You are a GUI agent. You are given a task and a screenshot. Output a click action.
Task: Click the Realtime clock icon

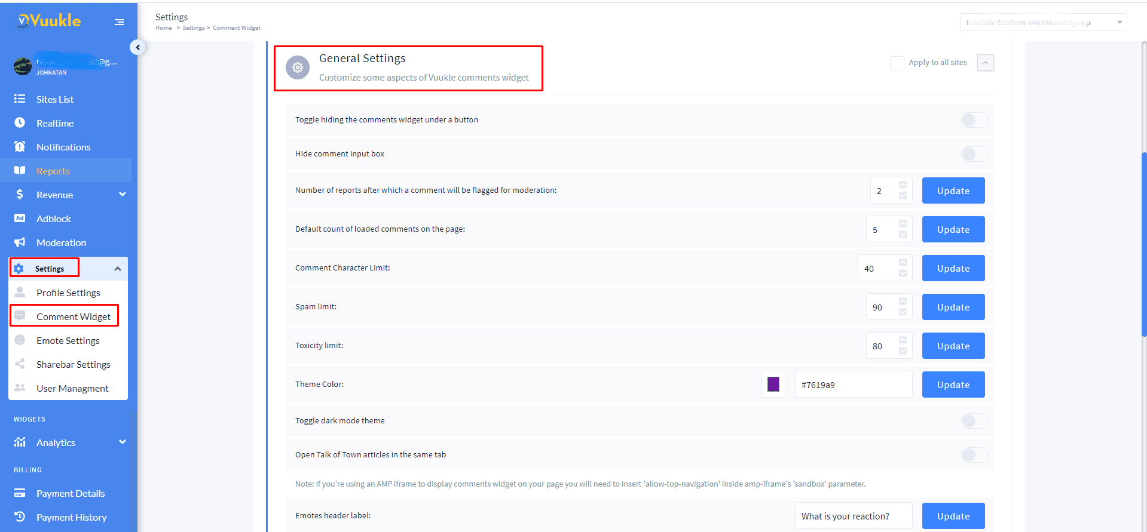point(20,122)
